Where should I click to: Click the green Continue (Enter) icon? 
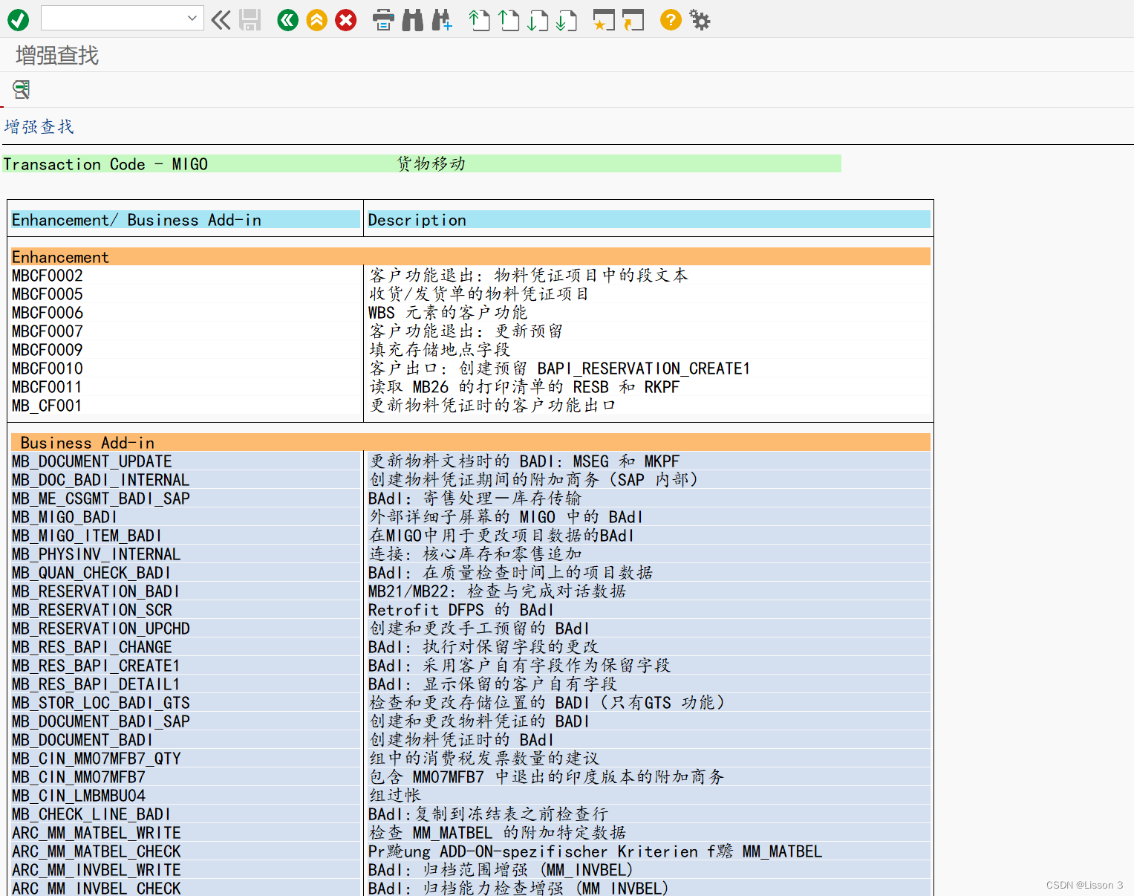click(18, 20)
